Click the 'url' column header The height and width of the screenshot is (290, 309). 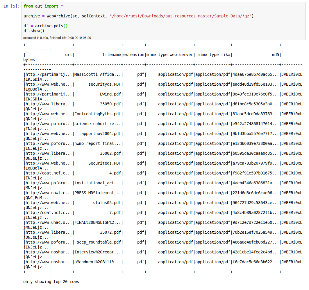(x=69, y=55)
